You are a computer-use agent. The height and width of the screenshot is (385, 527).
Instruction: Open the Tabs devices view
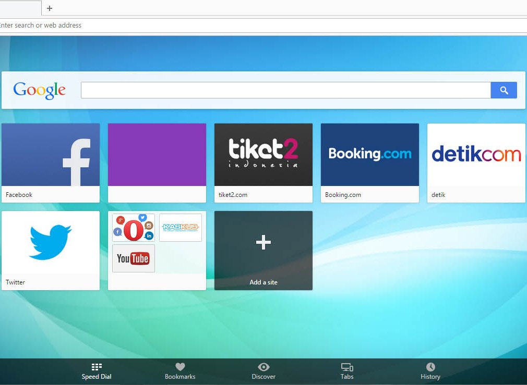tap(347, 371)
